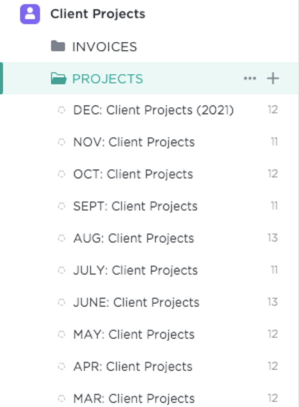This screenshot has width=299, height=407.
Task: Click the open PROJECTS folder icon
Action: [58, 79]
